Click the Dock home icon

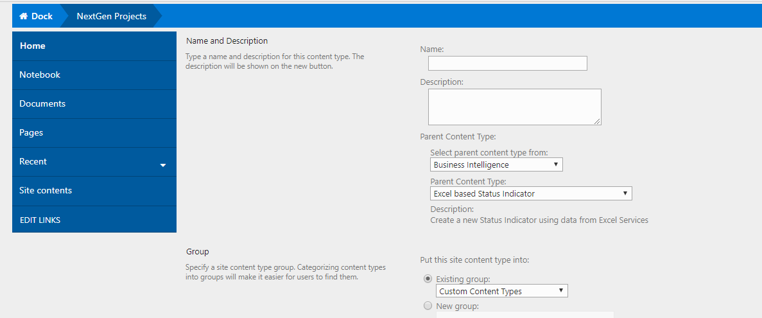click(23, 16)
